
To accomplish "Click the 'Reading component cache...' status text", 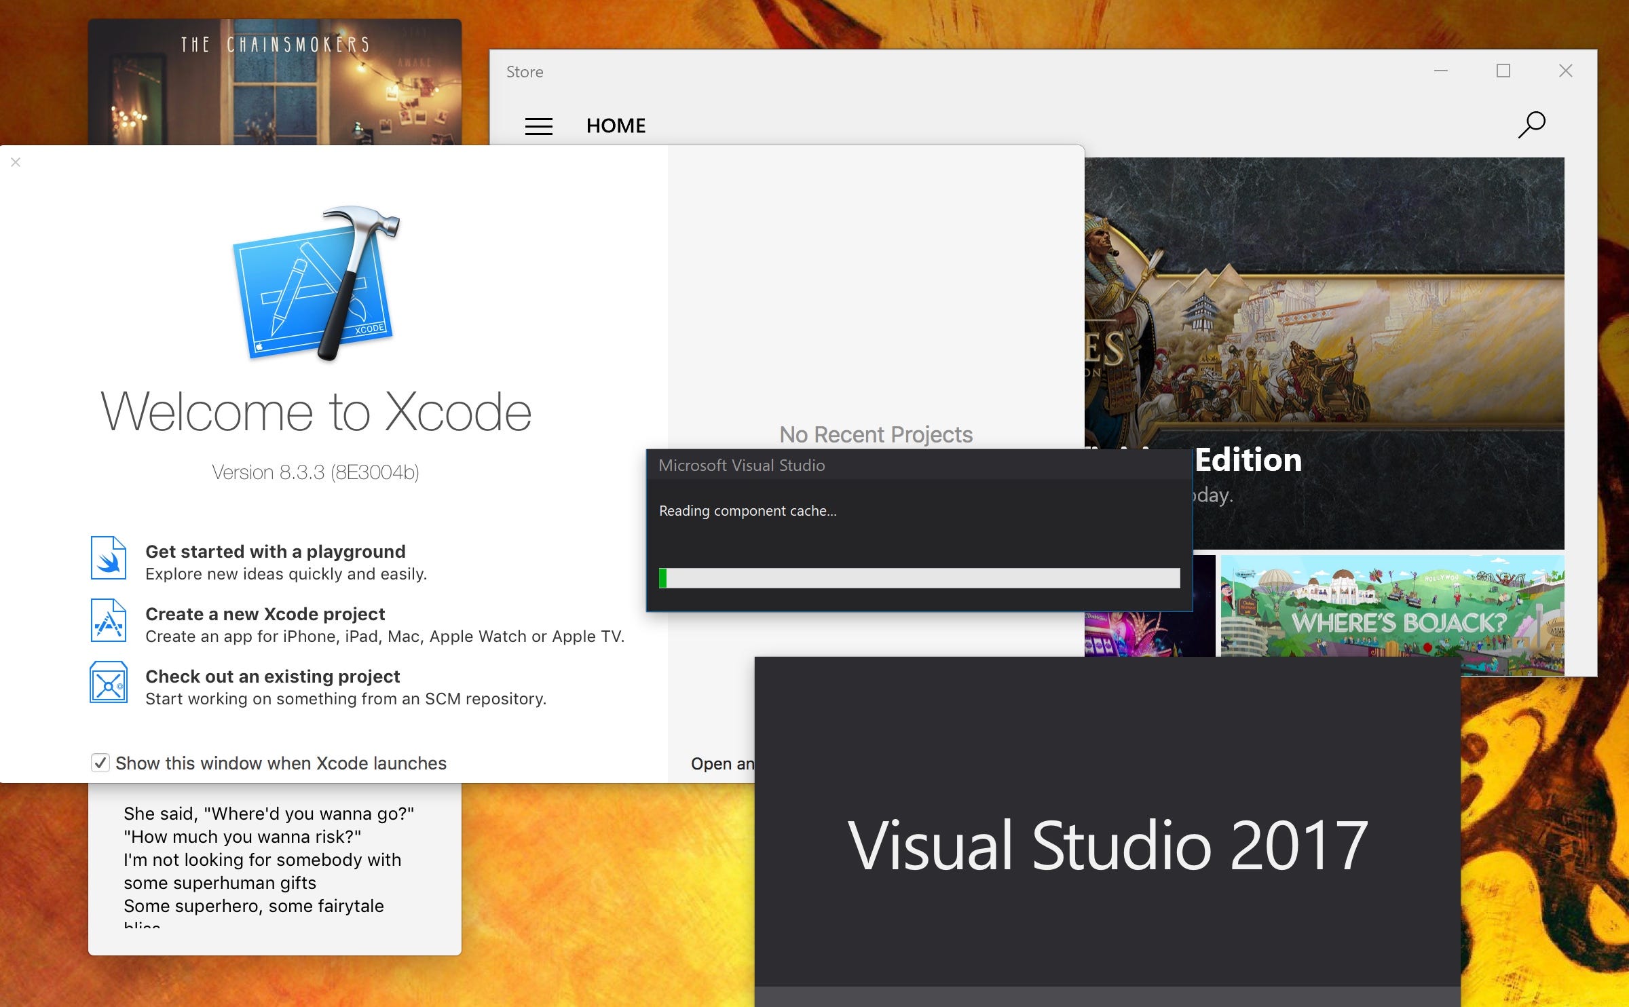I will pos(748,511).
